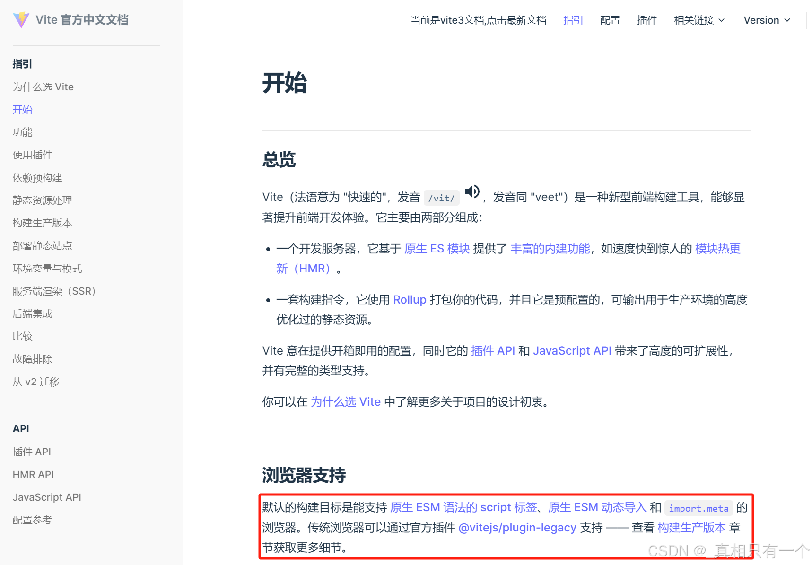Screen dimensions: 812x565
Task: Follow 构建生产版本 link in browser support
Action: pyautogui.click(x=691, y=528)
